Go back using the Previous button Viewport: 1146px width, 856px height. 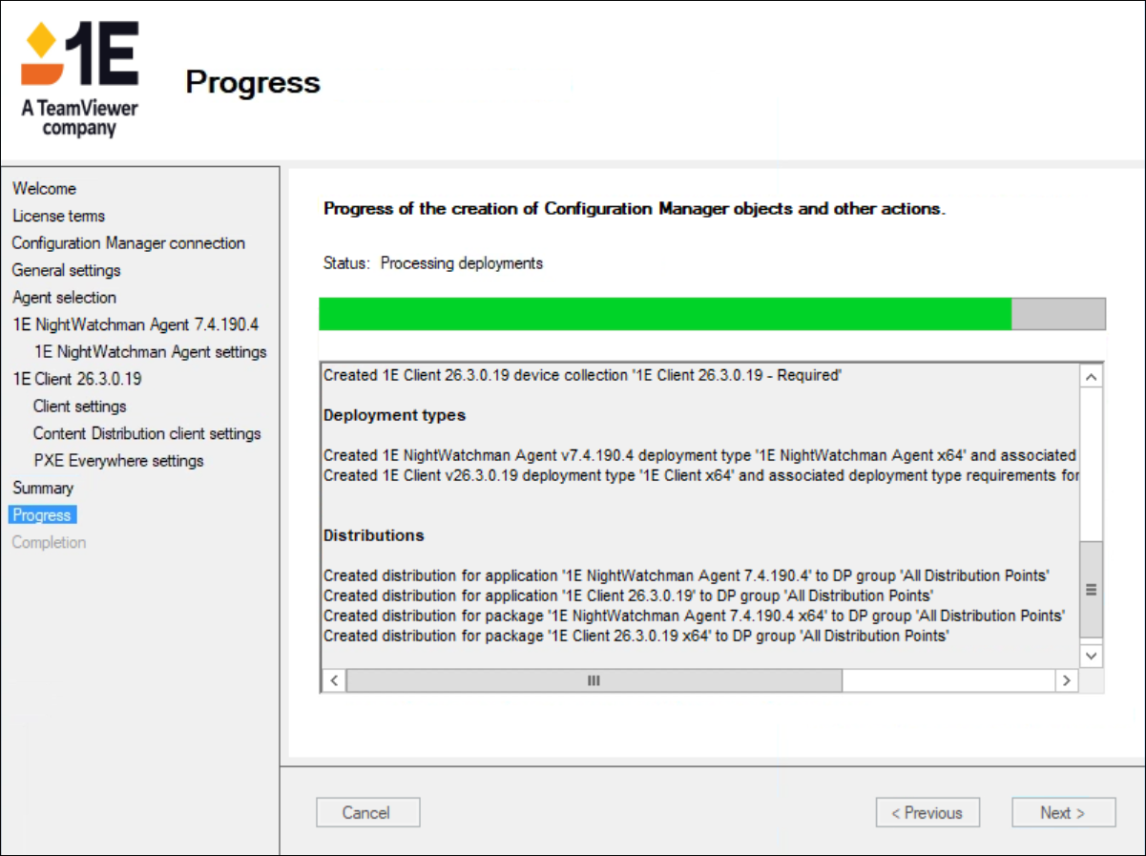click(927, 813)
